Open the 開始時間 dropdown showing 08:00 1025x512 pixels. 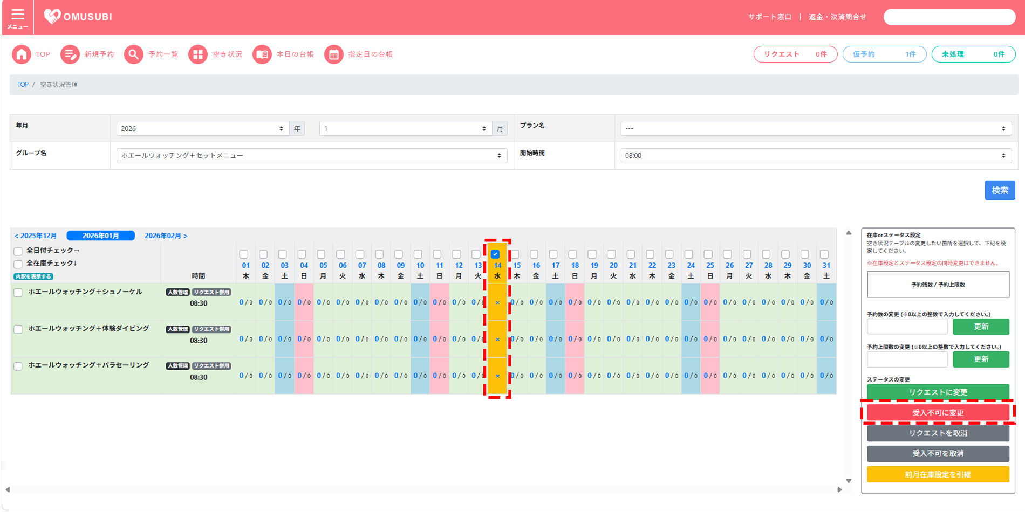(816, 156)
